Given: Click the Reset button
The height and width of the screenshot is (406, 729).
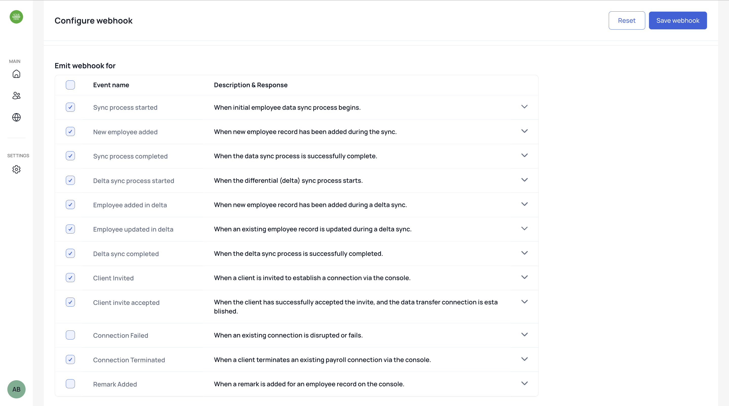Looking at the screenshot, I should (626, 21).
